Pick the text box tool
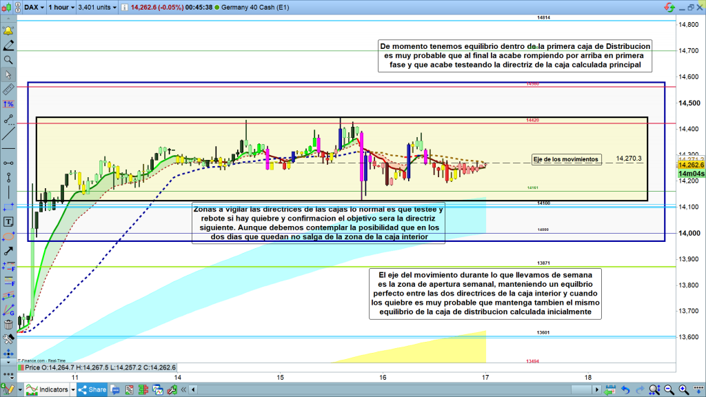The width and height of the screenshot is (706, 397). [x=8, y=222]
